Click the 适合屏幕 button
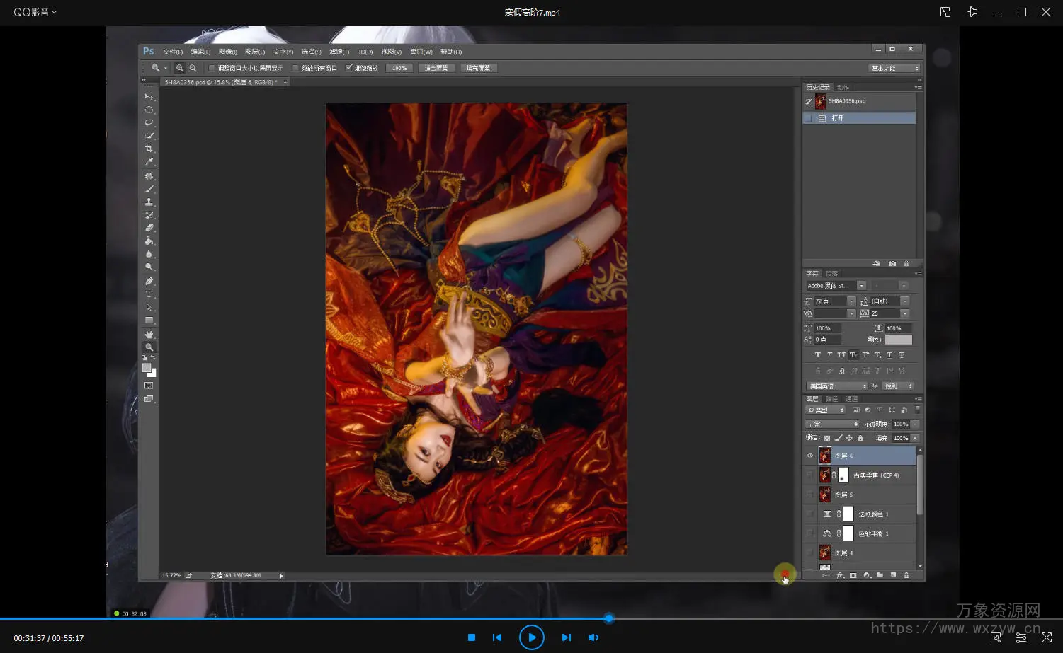 coord(436,69)
